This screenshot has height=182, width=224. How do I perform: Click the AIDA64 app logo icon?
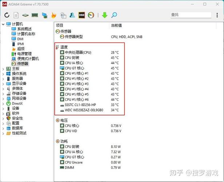point(5,4)
